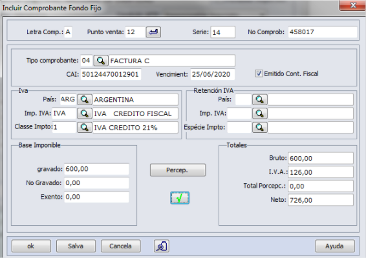Screen dimensions: 366x258
Task: Click the Classe Impto code field
Action: click(64, 127)
